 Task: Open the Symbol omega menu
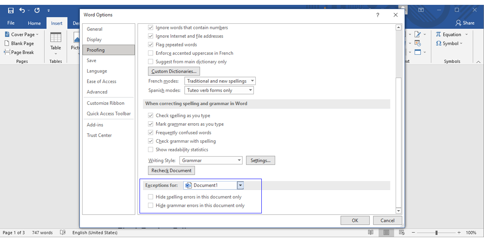pyautogui.click(x=449, y=44)
